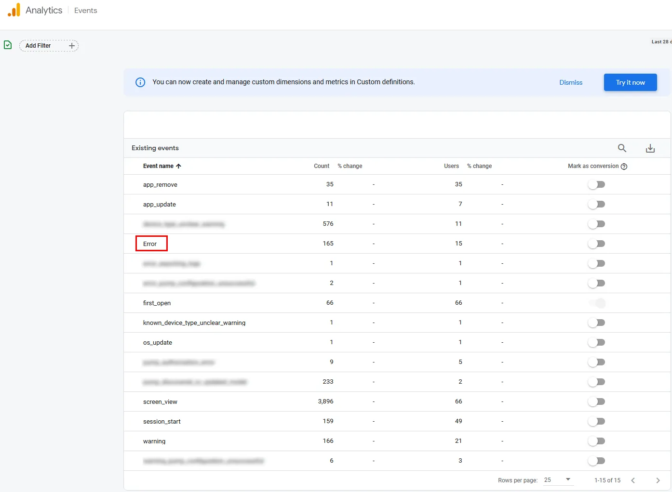Search the existing events table
Image resolution: width=672 pixels, height=492 pixels.
coord(622,148)
